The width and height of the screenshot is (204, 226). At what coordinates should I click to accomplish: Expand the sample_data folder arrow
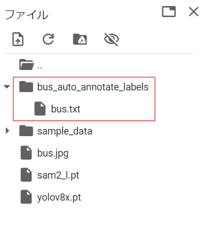(x=7, y=131)
